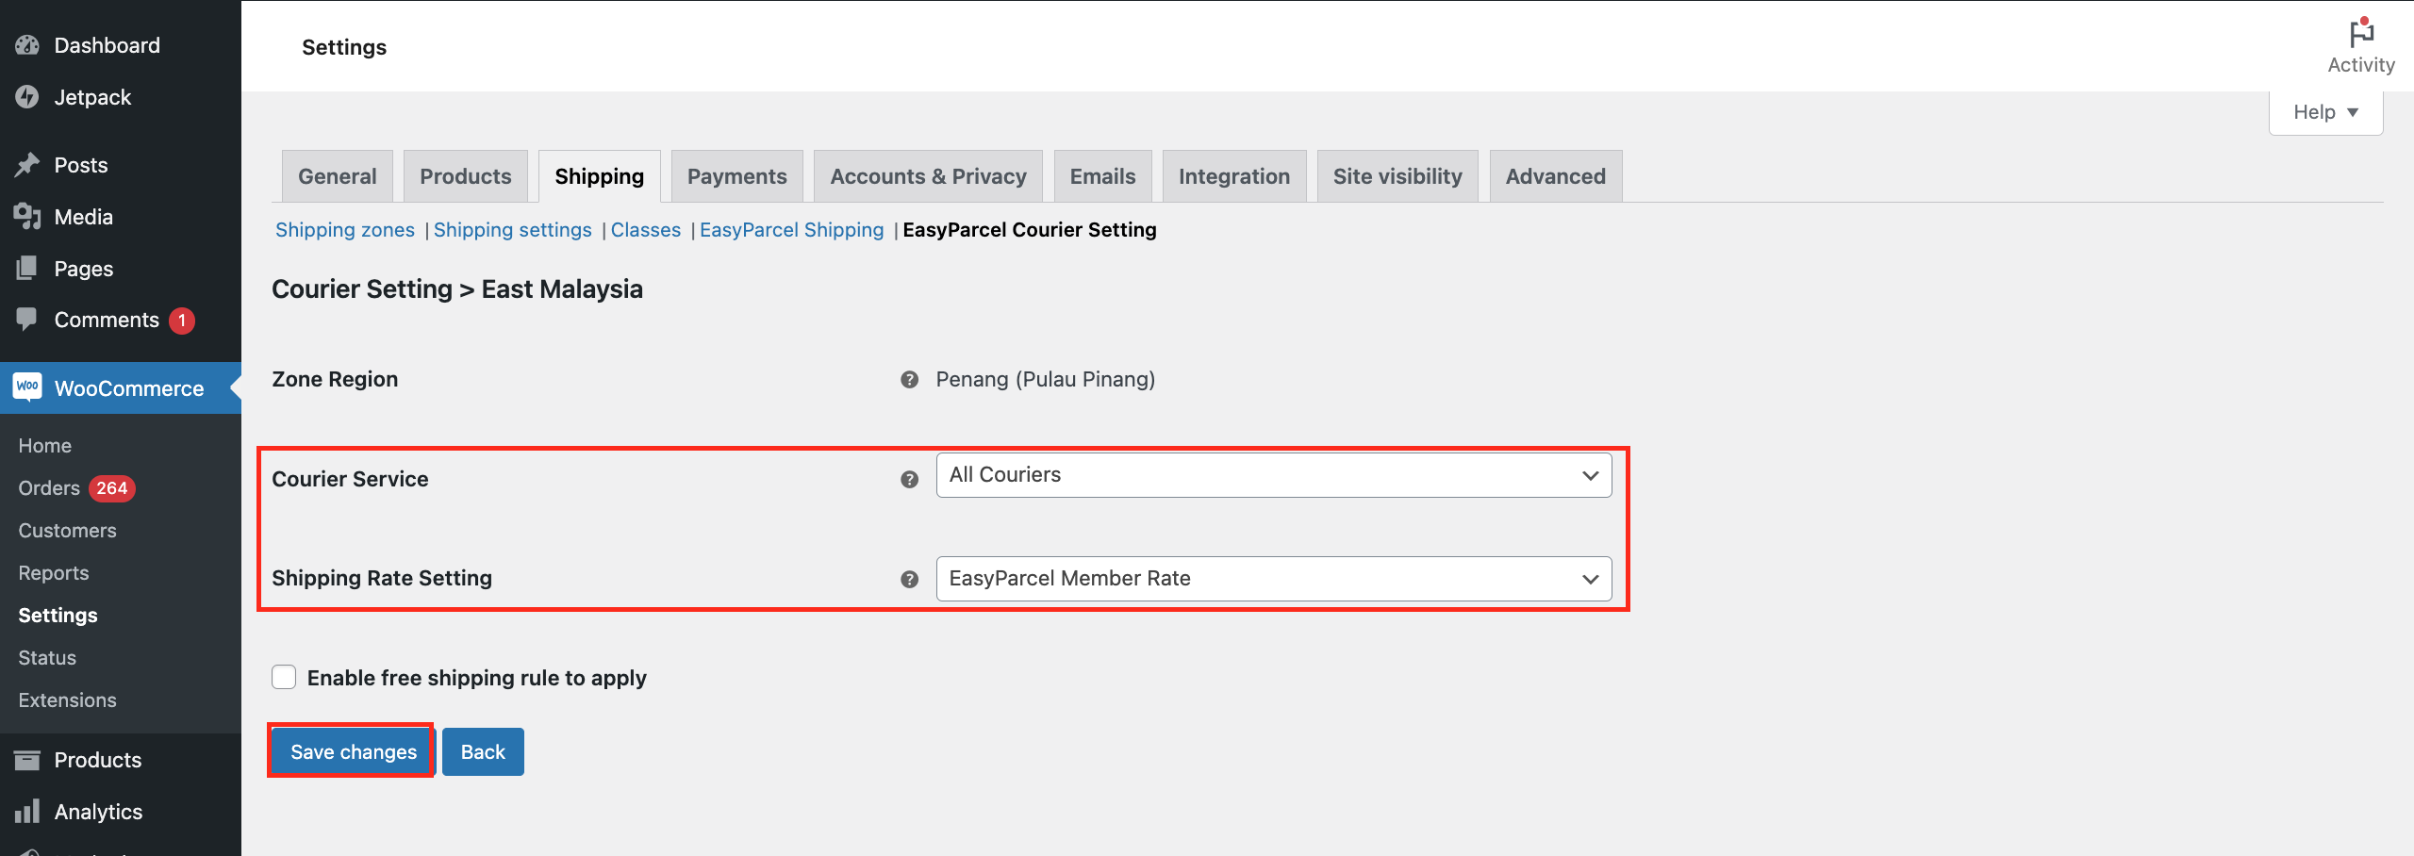Viewport: 2414px width, 856px height.
Task: Go to WooCommerce Settings submenu
Action: (58, 616)
